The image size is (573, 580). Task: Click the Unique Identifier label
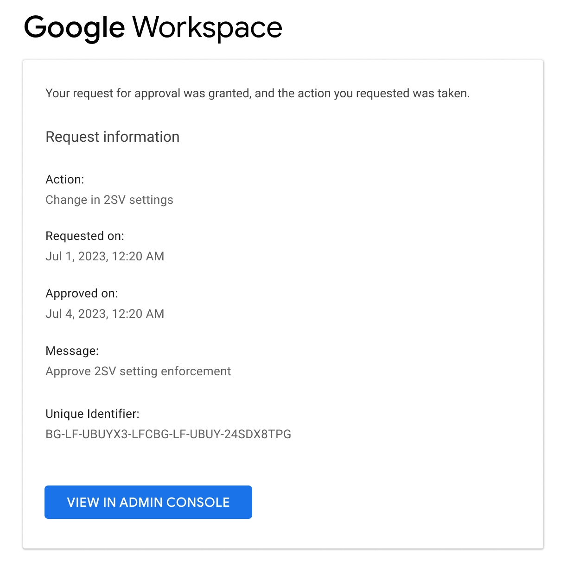coord(92,414)
